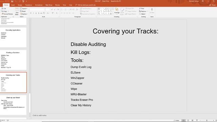Screen dimensions: 217x122
Task: Switch to the Animations tab
Action: pyautogui.click(x=39, y=5)
